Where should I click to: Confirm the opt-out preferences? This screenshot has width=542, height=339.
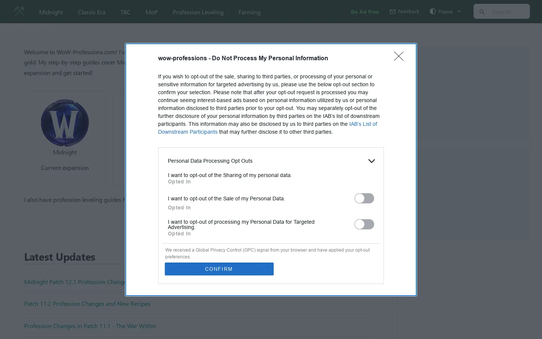[x=219, y=269]
